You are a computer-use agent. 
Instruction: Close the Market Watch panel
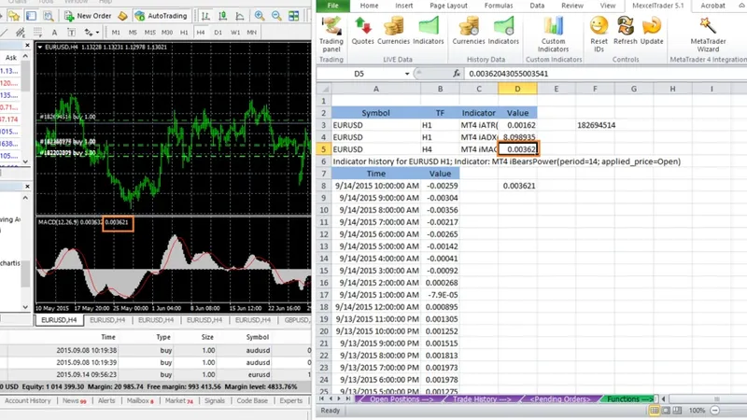click(27, 45)
